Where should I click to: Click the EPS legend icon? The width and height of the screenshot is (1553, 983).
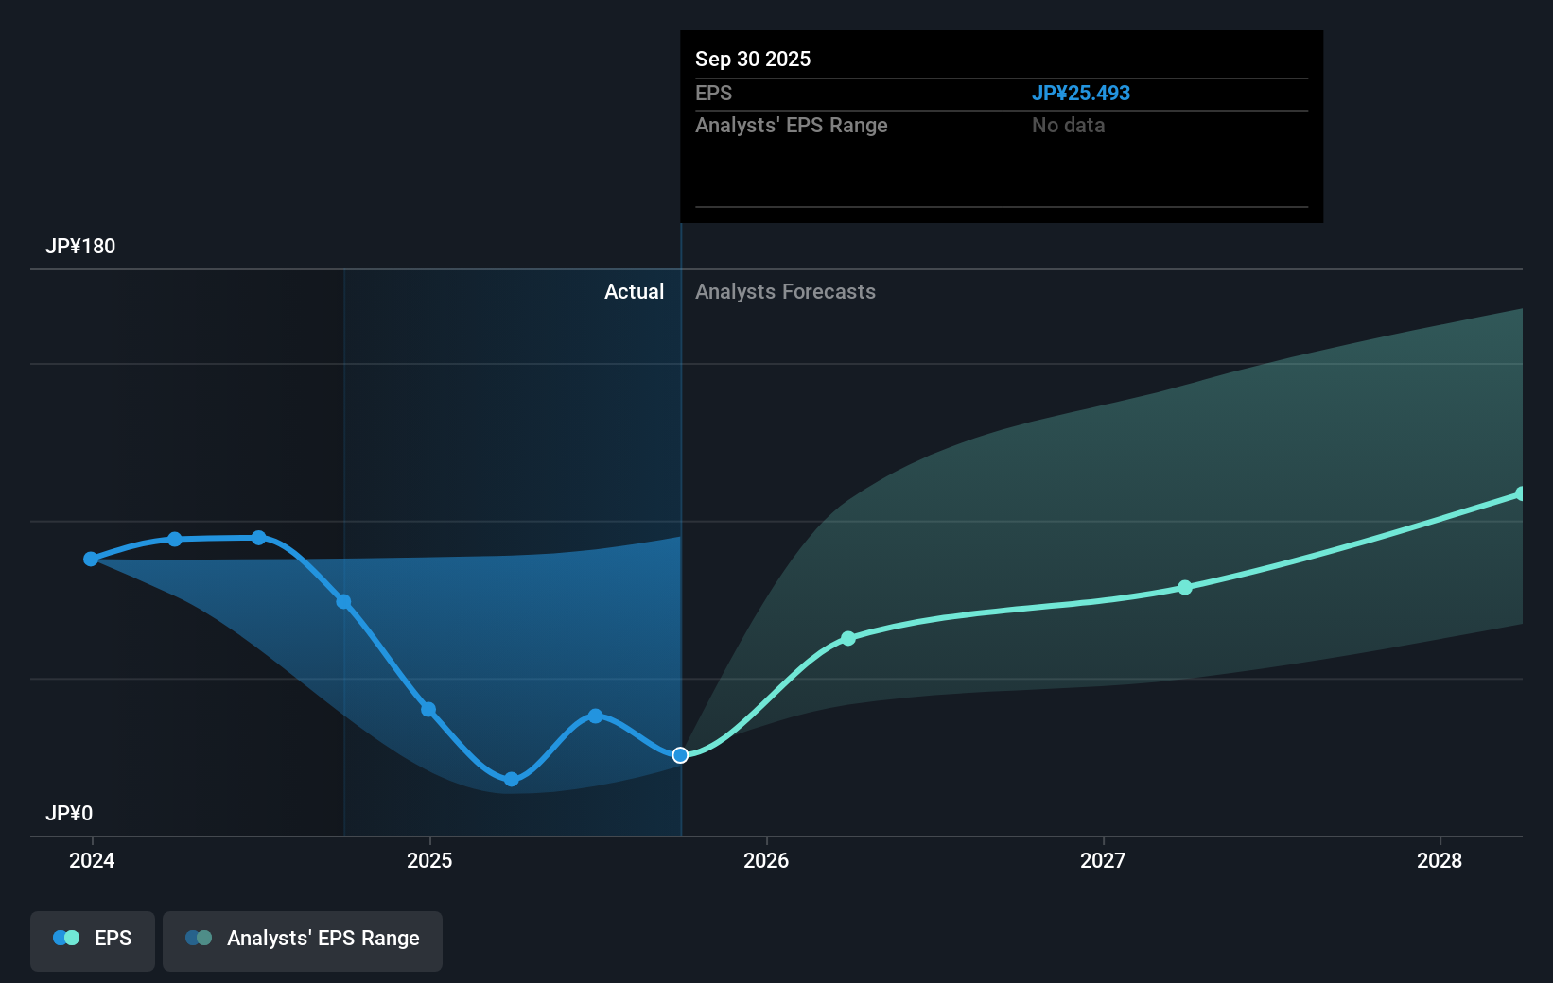(x=64, y=937)
